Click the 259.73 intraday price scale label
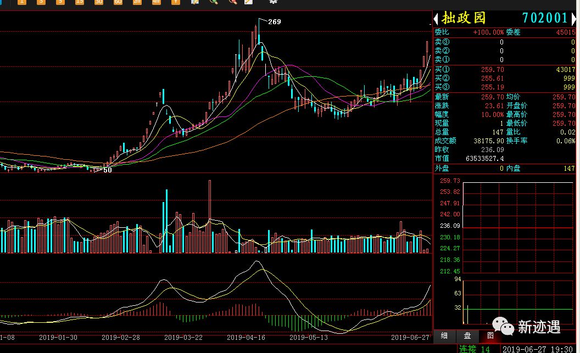The width and height of the screenshot is (580, 353). tap(450, 181)
